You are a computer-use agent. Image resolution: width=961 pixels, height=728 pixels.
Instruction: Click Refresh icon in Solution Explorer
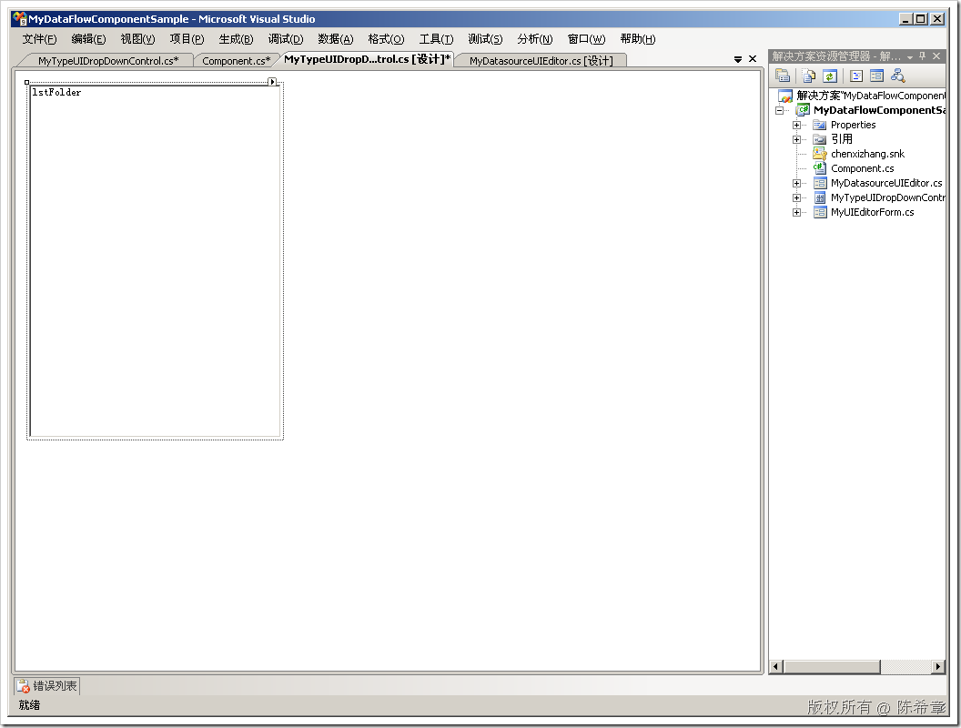tap(830, 76)
